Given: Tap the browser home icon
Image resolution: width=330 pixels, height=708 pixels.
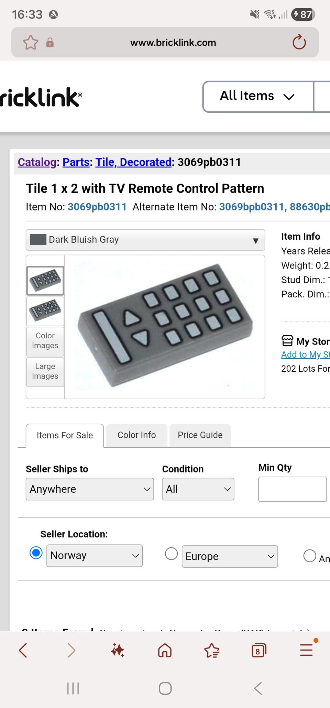Looking at the screenshot, I should [x=165, y=650].
